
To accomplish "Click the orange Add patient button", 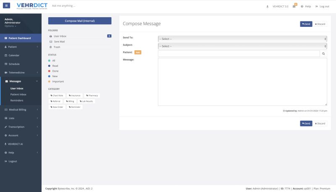I will click(x=138, y=52).
